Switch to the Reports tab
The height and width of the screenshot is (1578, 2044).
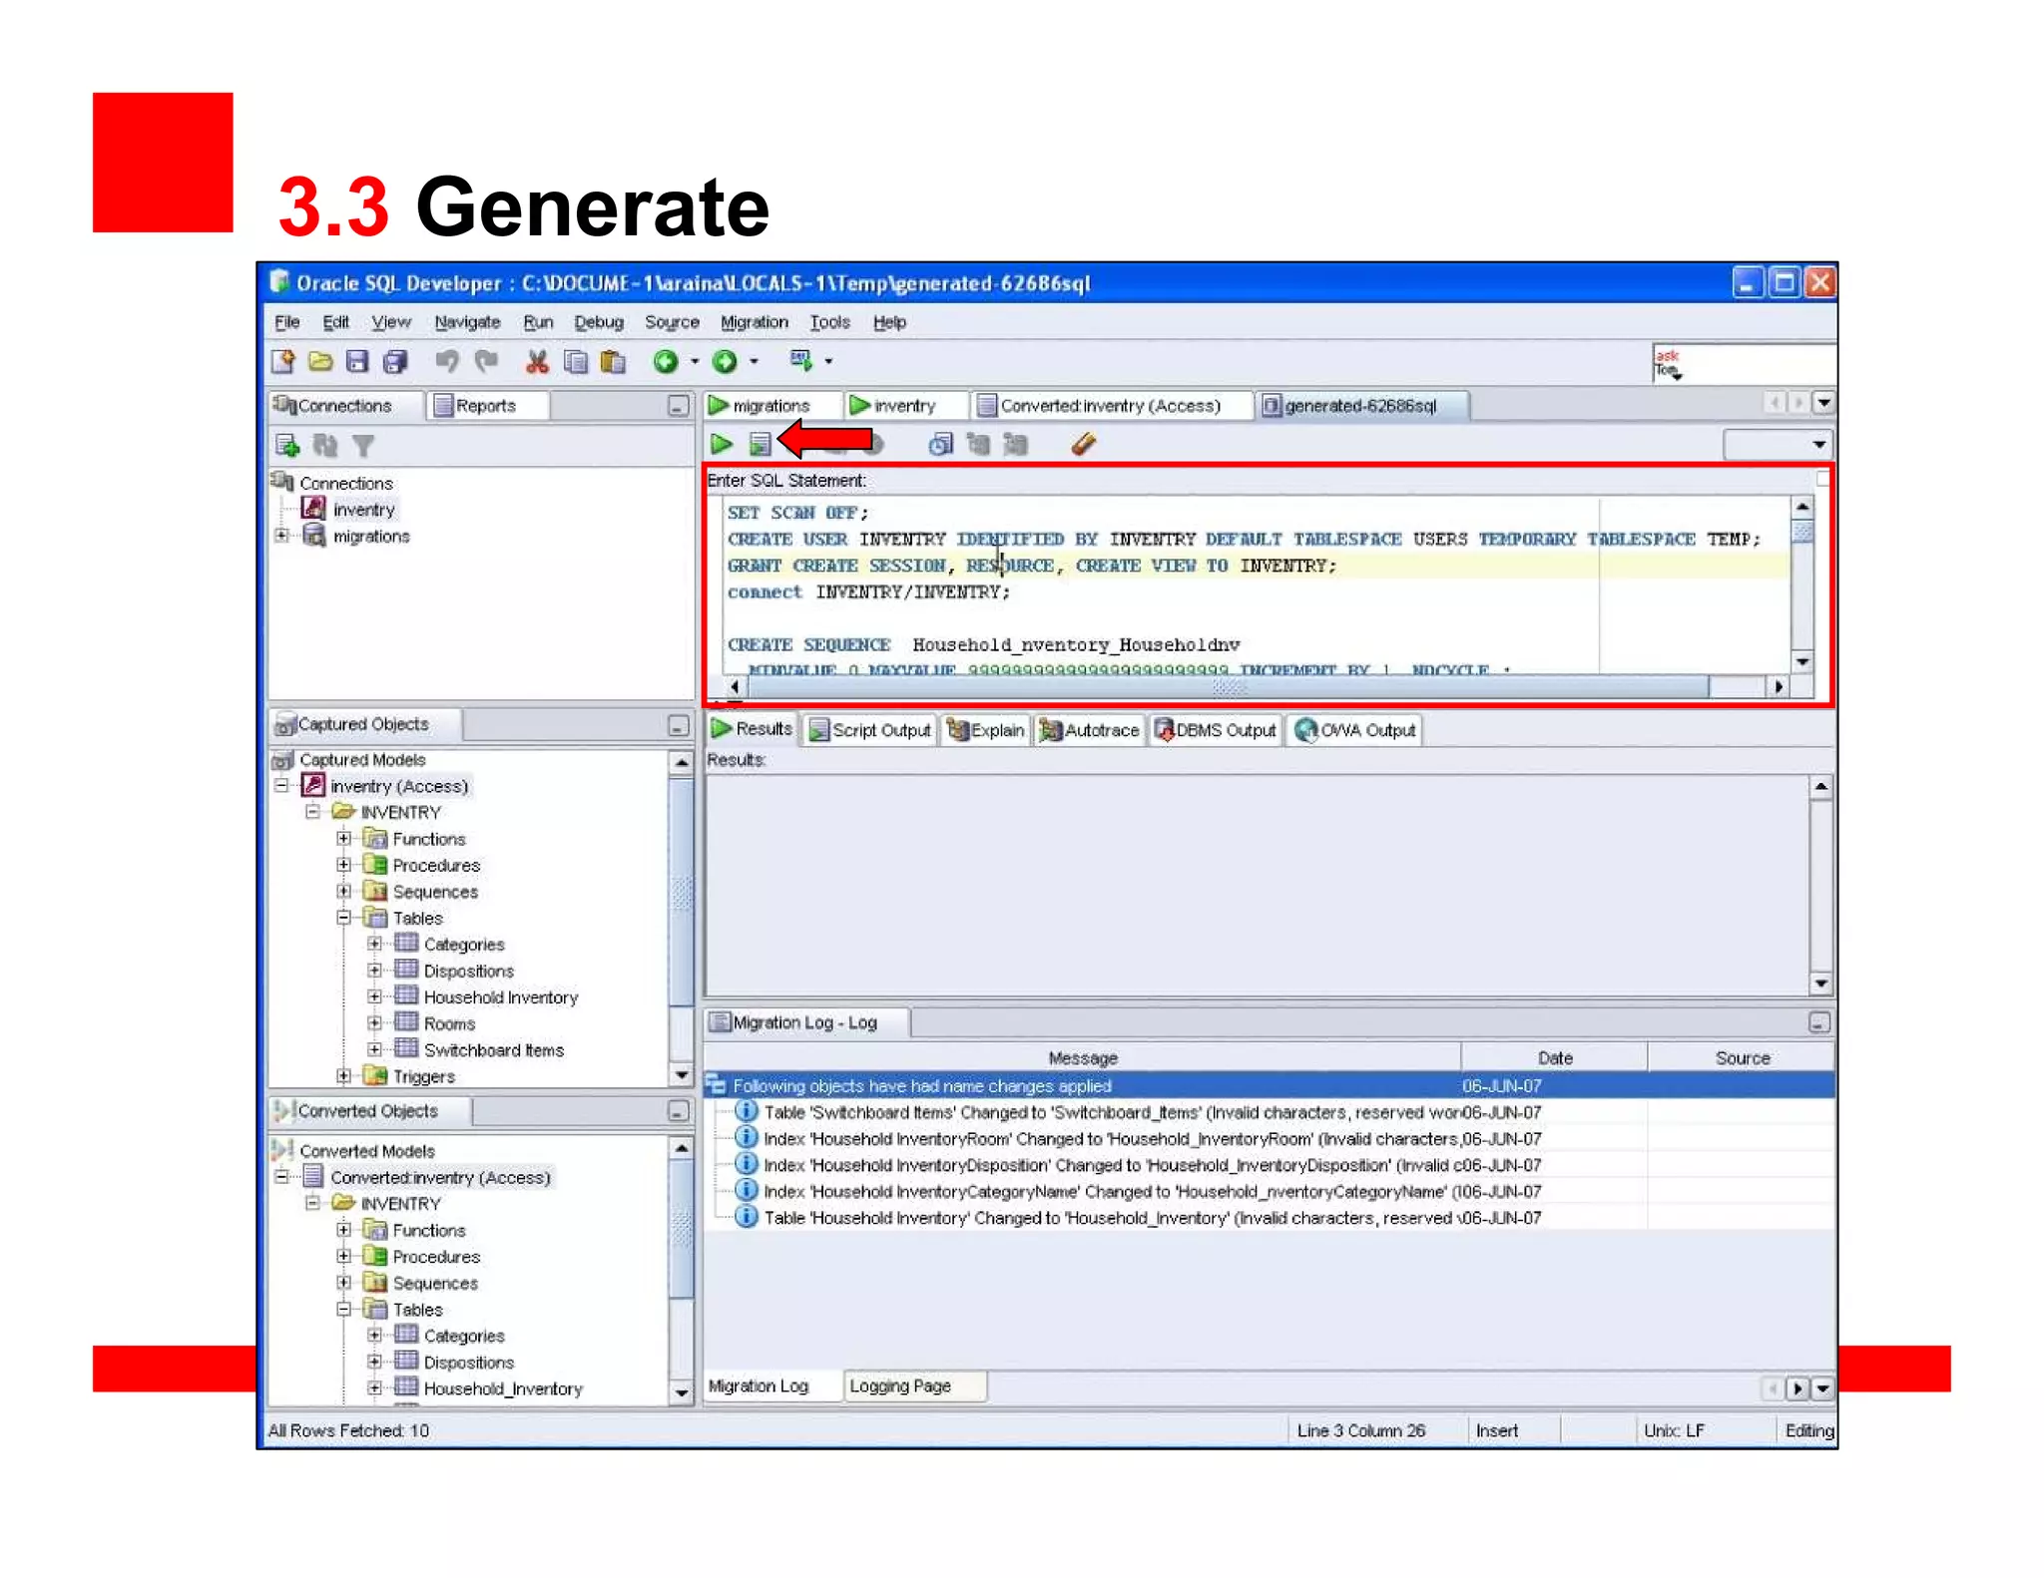pos(488,406)
